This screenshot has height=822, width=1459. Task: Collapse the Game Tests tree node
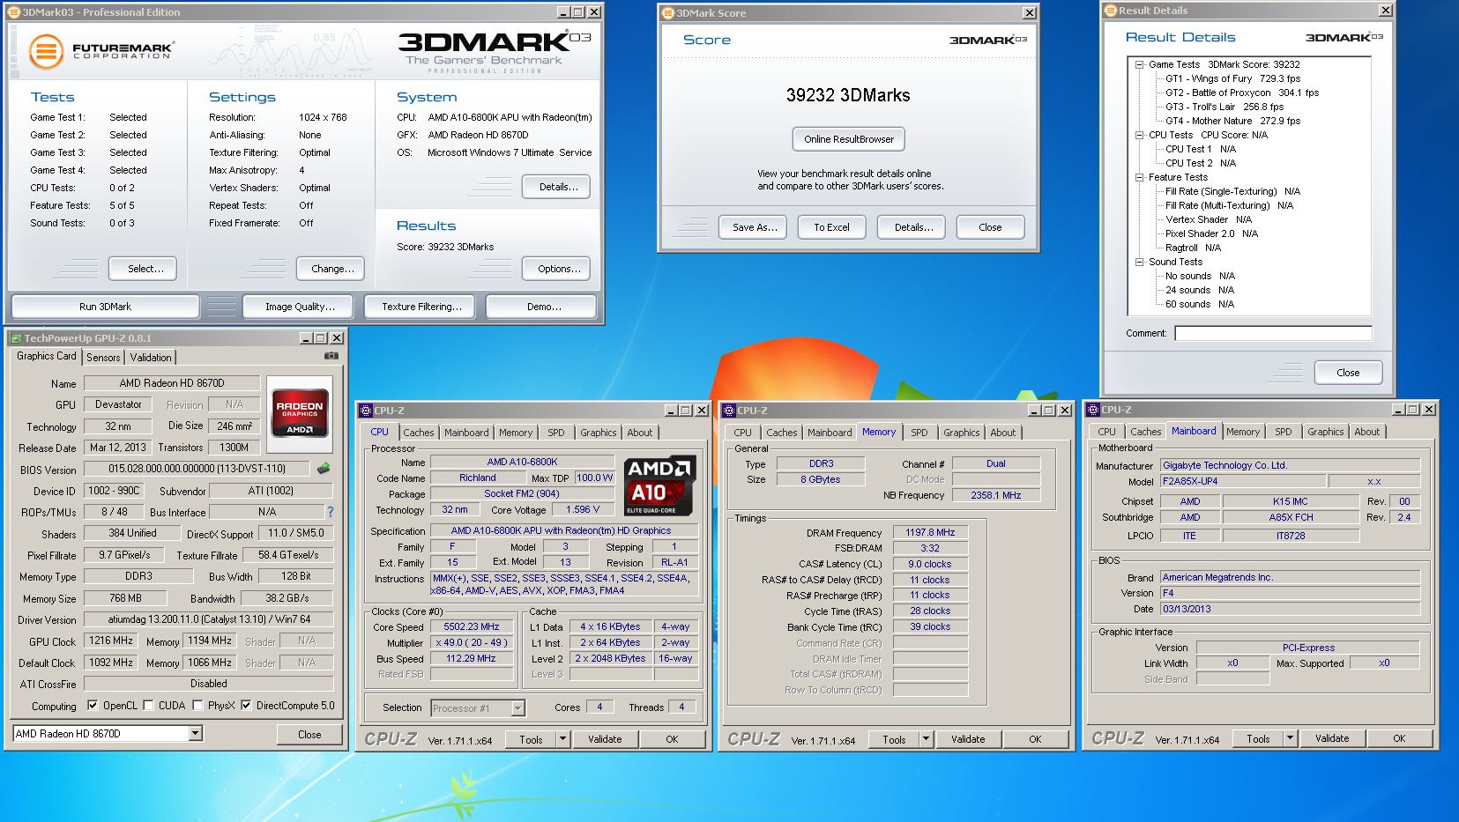click(x=1139, y=64)
